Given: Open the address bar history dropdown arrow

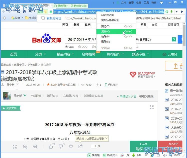Looking at the screenshot, I should click(x=177, y=12).
